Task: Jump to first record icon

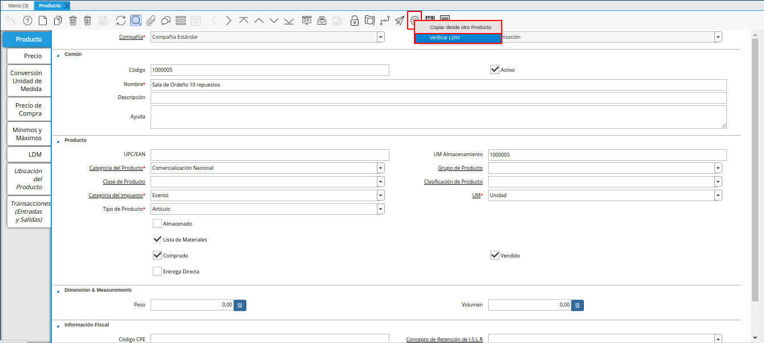Action: [243, 21]
